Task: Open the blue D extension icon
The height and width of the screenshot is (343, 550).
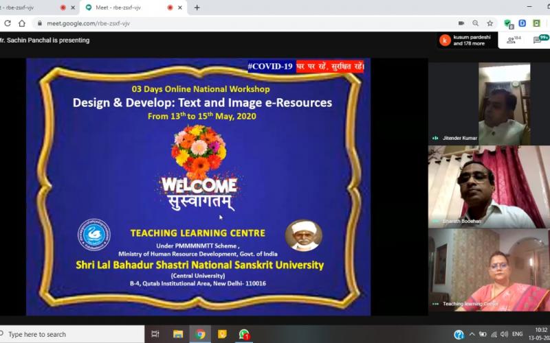Action: click(x=522, y=23)
